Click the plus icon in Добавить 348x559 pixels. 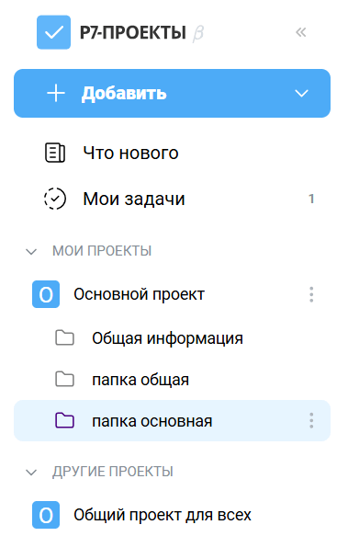(x=56, y=94)
